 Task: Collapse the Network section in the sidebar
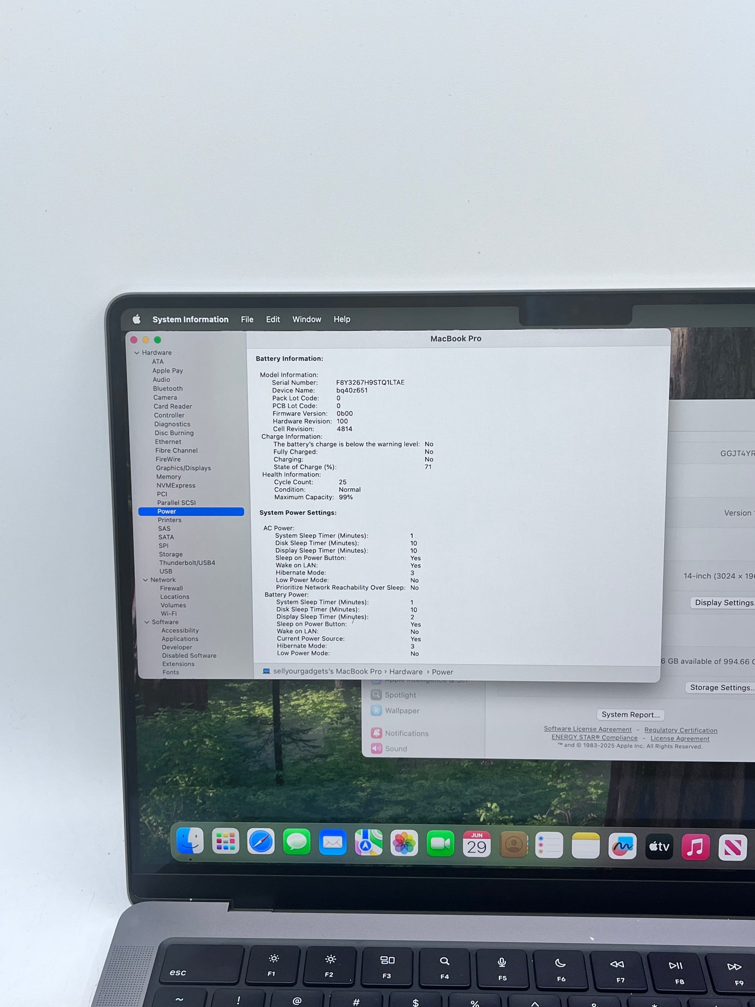pos(145,580)
